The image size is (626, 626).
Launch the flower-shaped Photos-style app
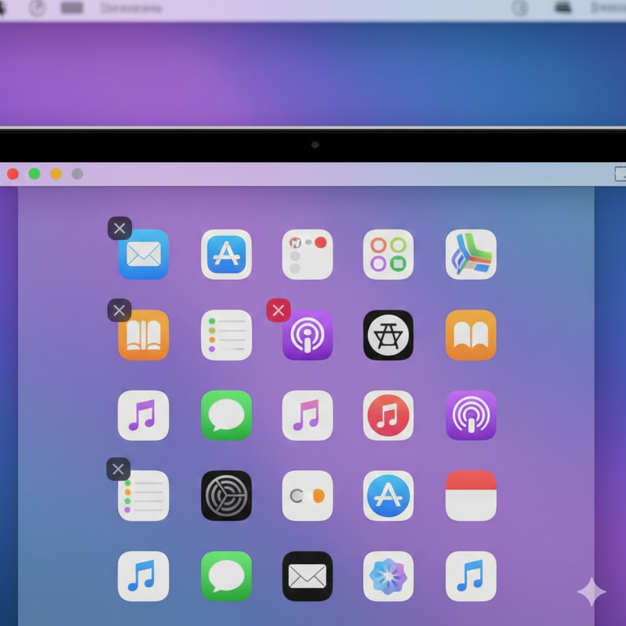click(389, 576)
